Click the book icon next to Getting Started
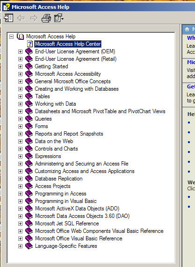This screenshot has width=195, height=267. click(29, 66)
